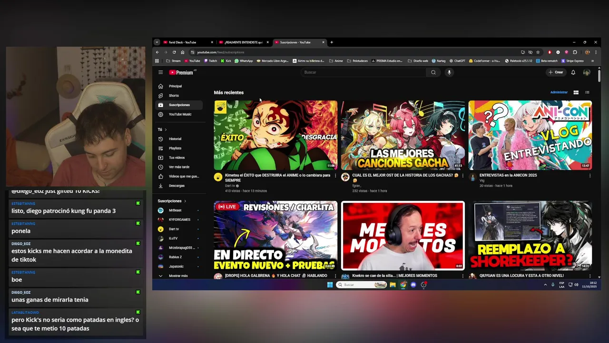Open Descargas in sidebar
This screenshot has width=609, height=343.
(x=179, y=186)
